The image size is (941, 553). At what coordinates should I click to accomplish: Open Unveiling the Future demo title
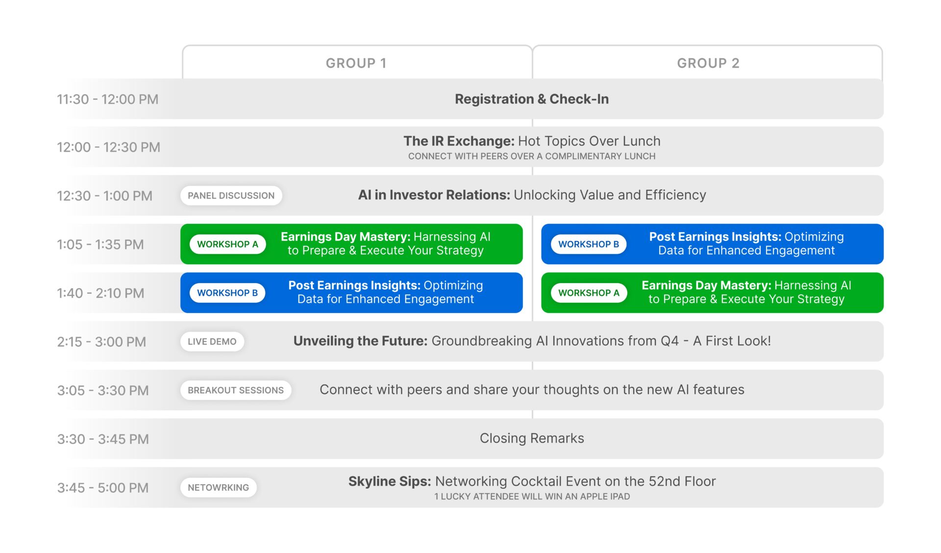[532, 341]
